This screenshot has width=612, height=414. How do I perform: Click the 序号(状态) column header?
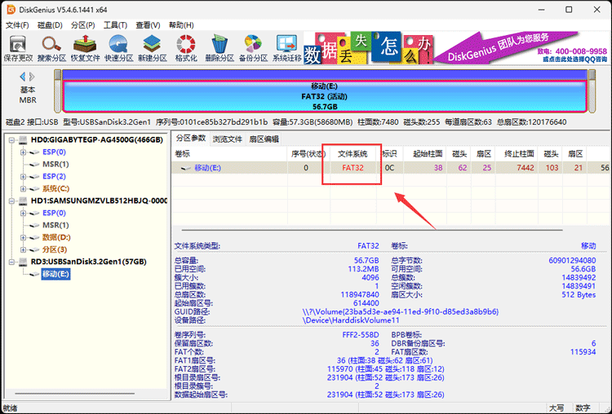click(x=307, y=153)
